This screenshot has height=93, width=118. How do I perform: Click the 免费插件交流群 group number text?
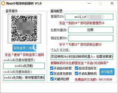click(105, 79)
